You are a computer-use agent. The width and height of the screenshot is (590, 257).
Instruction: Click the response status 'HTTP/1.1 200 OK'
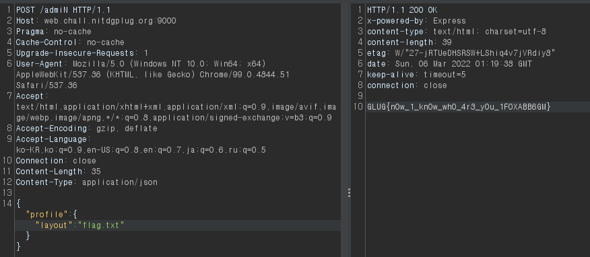(402, 10)
